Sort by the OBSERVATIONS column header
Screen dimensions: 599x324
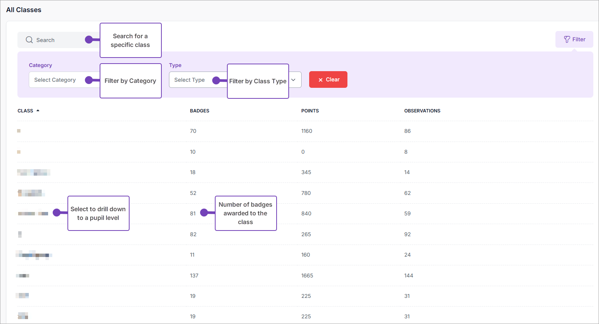(x=422, y=111)
